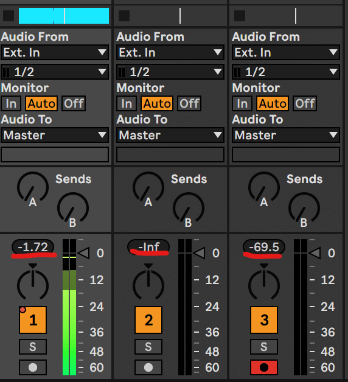Viewport: 348px width, 382px height.
Task: Arm track 1 for recording
Action: (33, 367)
